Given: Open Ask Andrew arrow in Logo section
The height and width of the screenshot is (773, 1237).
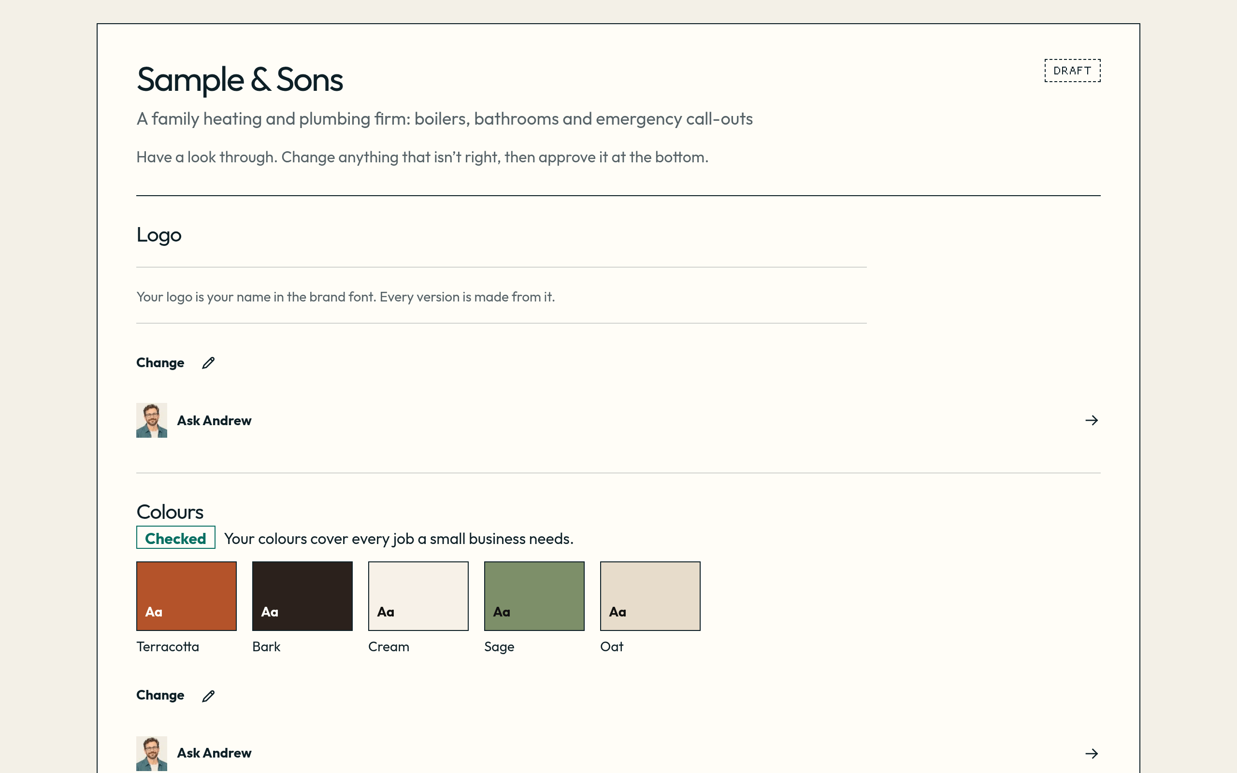Looking at the screenshot, I should tap(1092, 420).
